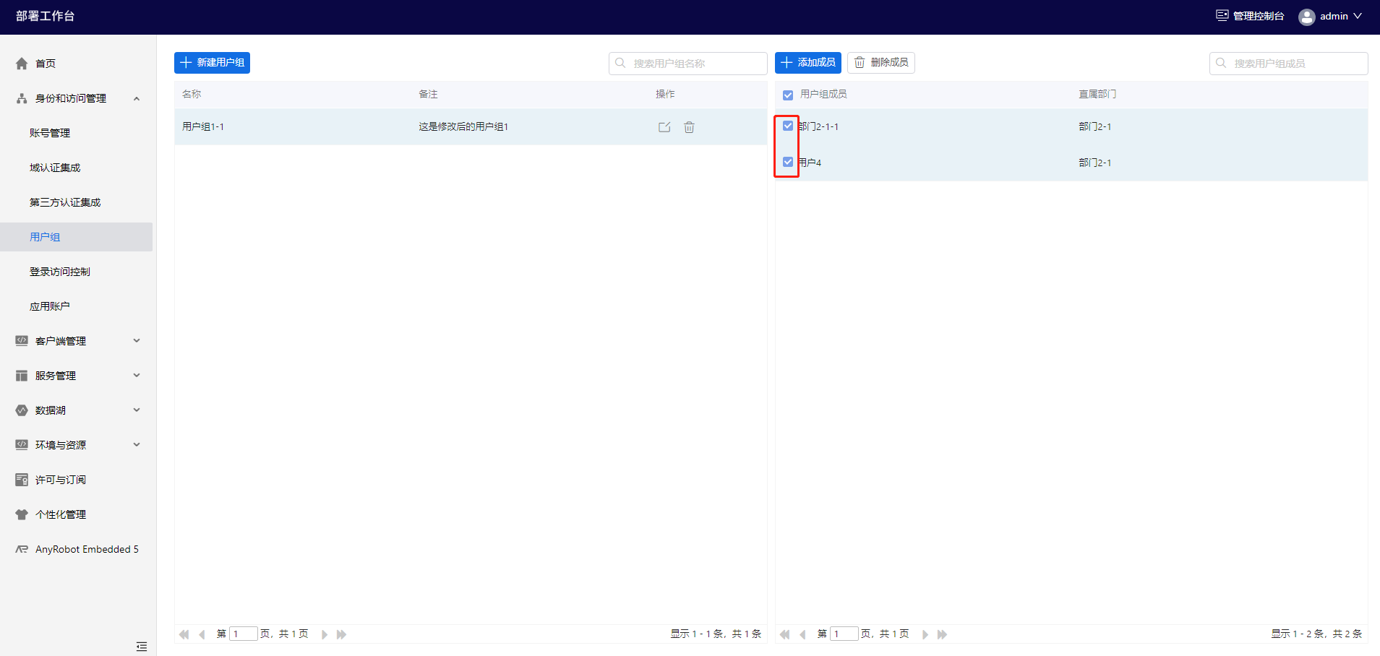Viewport: 1380px width, 656px height.
Task: Click the member list page number field
Action: tap(844, 634)
